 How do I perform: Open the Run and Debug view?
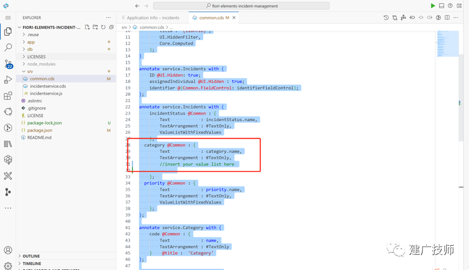click(x=8, y=80)
